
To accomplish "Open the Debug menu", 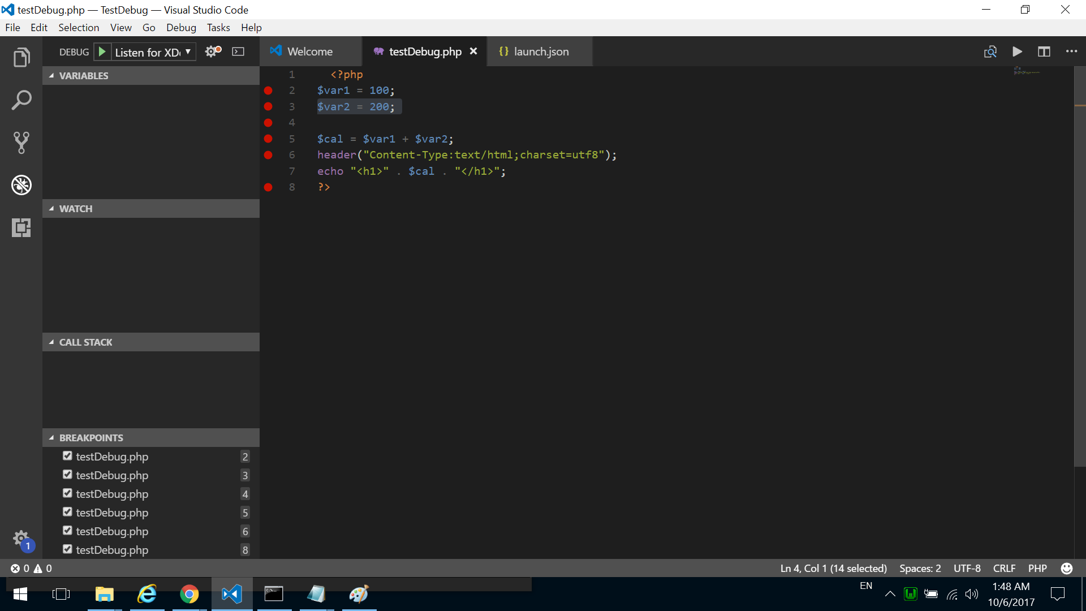I will (181, 28).
